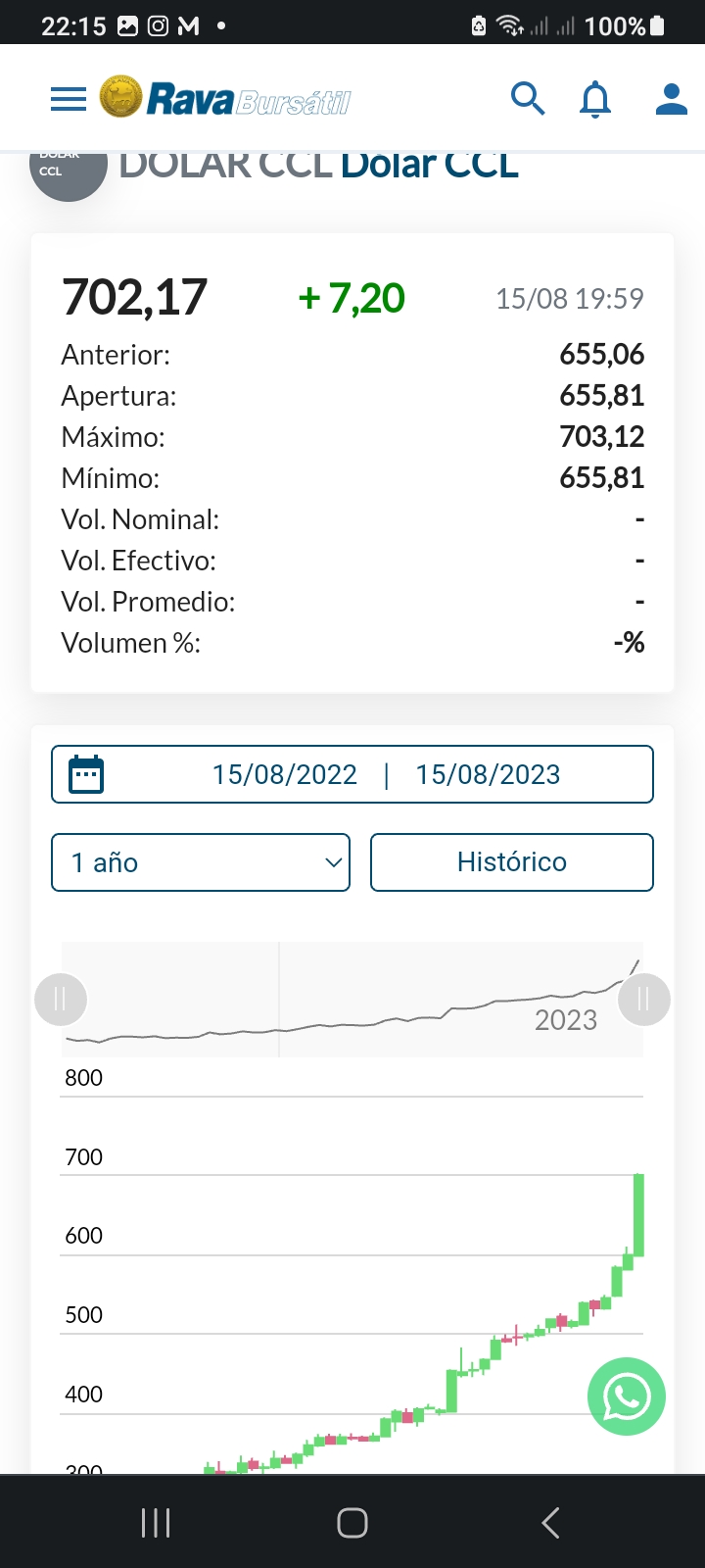Grab the right range slider handle

click(643, 1000)
